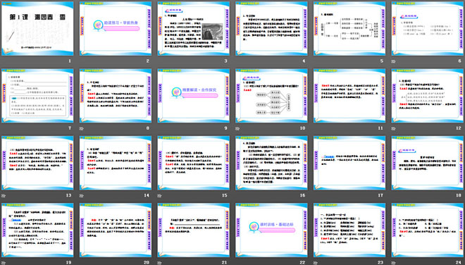Click the animation star under slide 23

[x=315, y=263]
